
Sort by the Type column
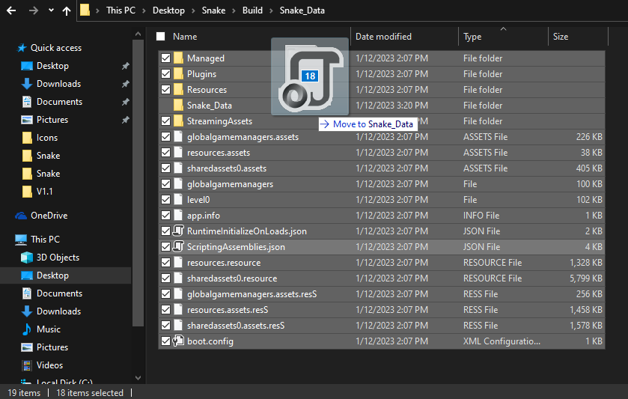pyautogui.click(x=472, y=37)
